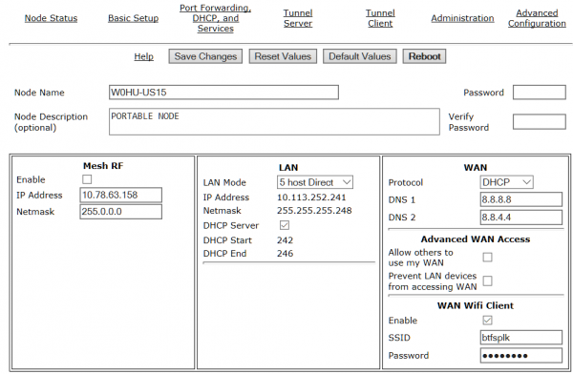573x374 pixels.
Task: Click Reset Values button
Action: coord(283,56)
